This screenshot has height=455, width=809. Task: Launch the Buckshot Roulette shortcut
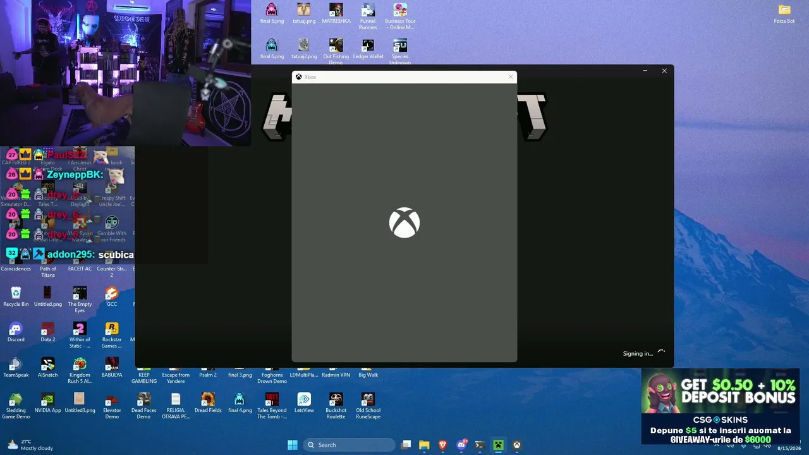336,406
